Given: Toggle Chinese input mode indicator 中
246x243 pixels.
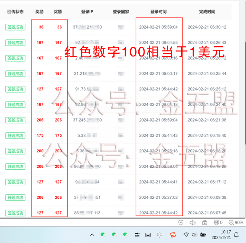Looking at the screenshot, I should click(x=160, y=235).
